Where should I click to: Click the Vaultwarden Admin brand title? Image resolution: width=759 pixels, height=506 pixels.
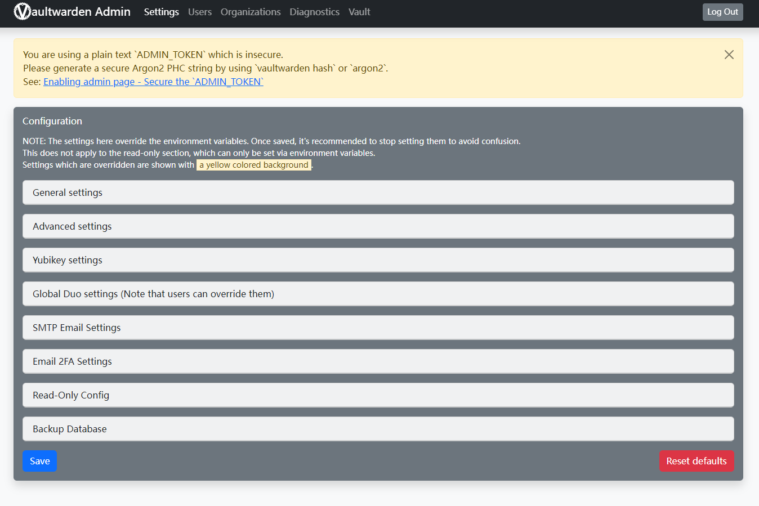point(82,12)
